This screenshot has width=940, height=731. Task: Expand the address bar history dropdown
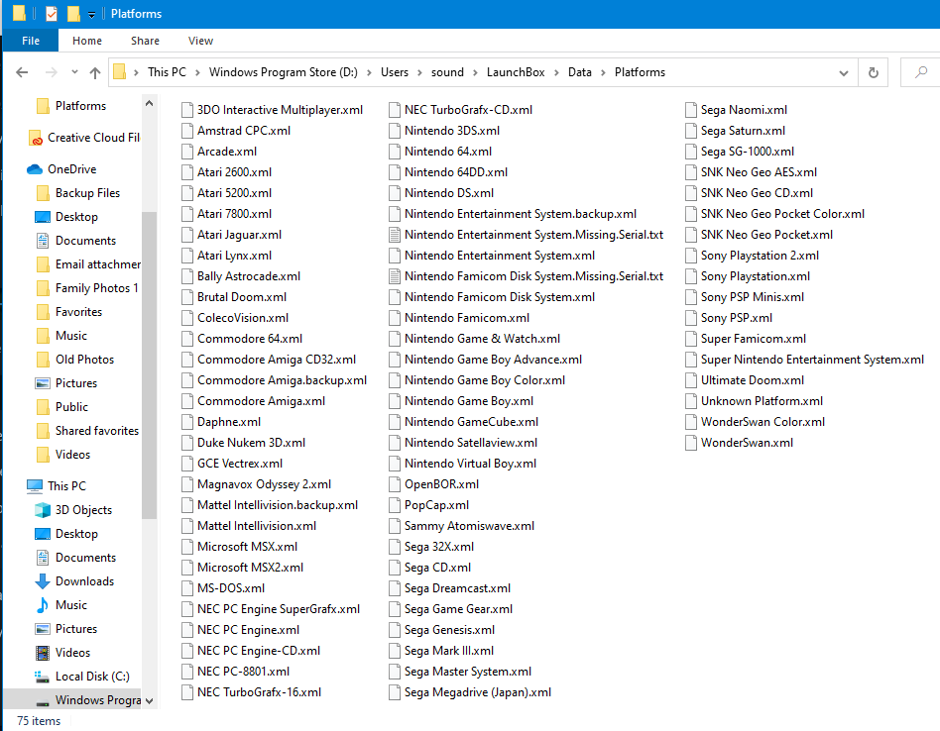click(x=844, y=73)
